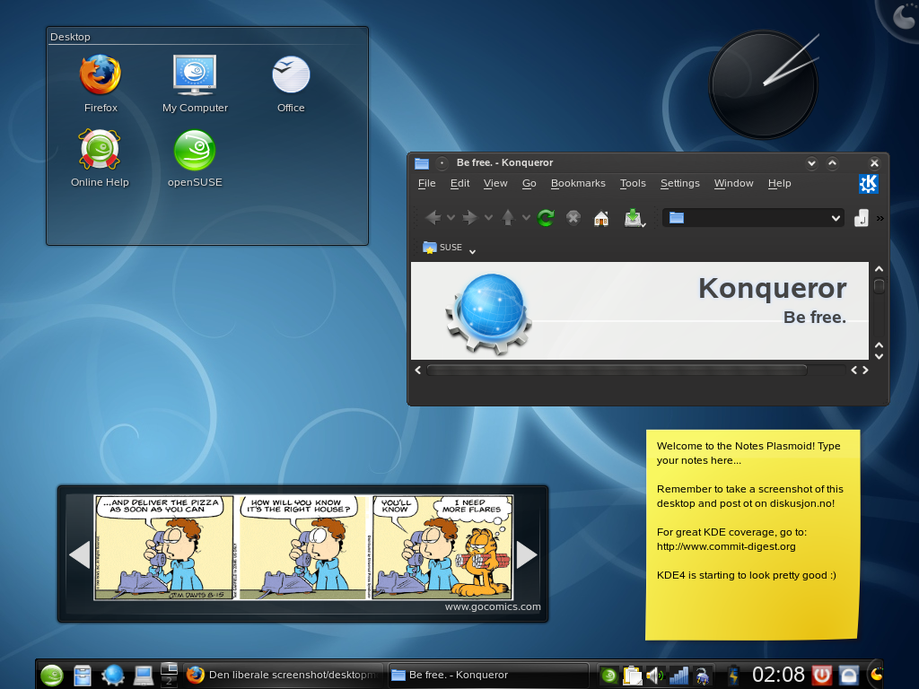Click the Konqueror Back arrow
Image resolution: width=919 pixels, height=689 pixels.
[433, 218]
